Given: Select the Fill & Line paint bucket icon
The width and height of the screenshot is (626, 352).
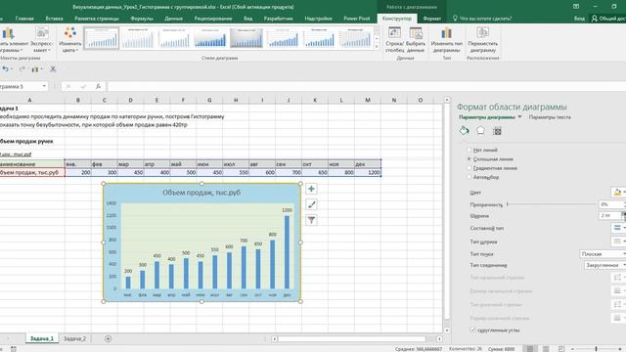Looking at the screenshot, I should (x=464, y=131).
